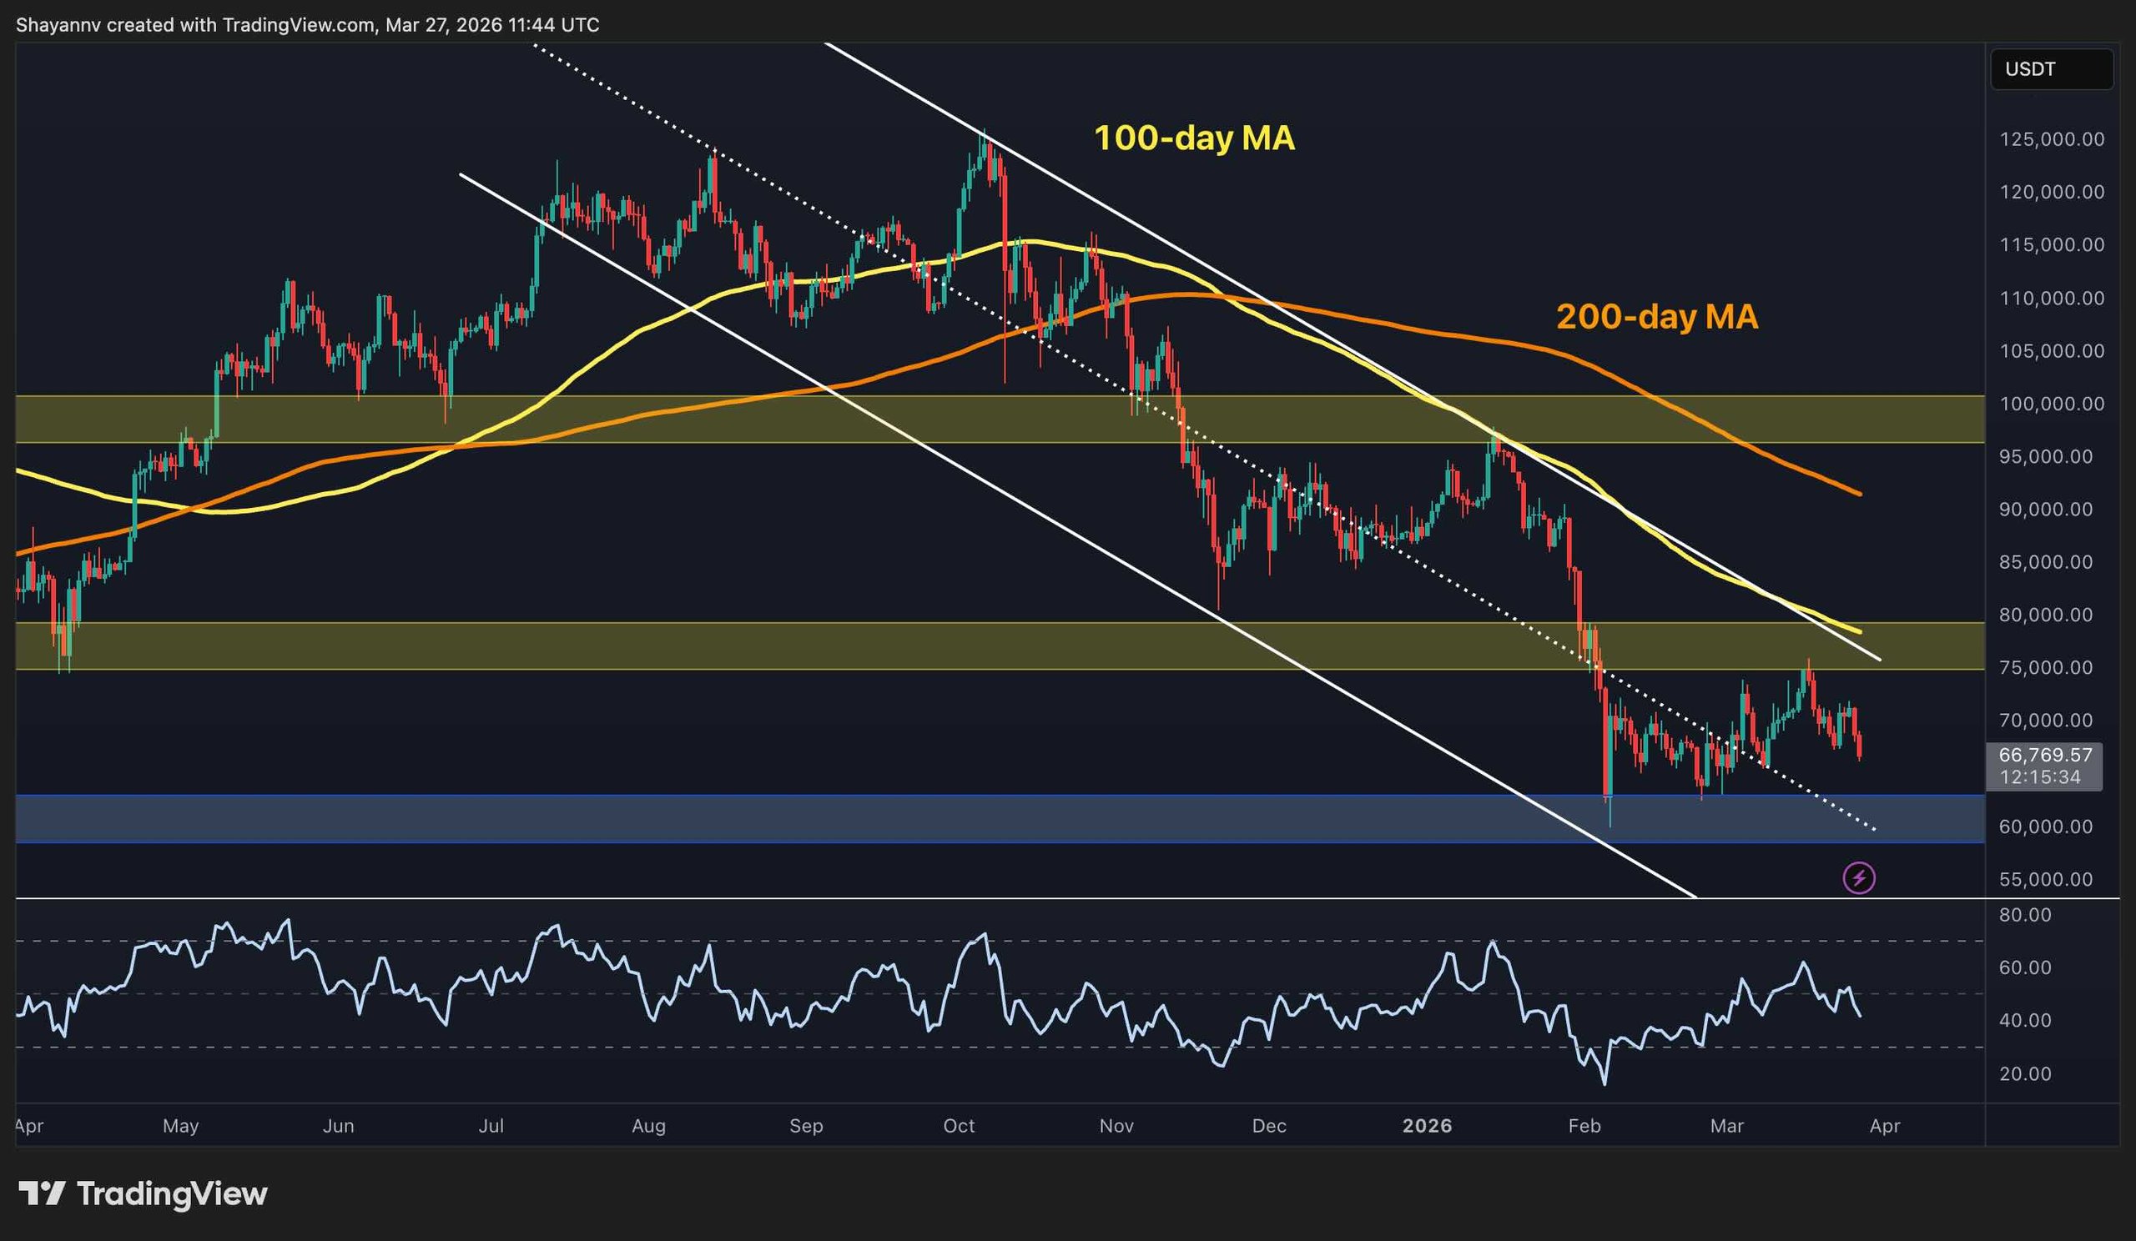This screenshot has height=1241, width=2136.
Task: Click the 100-day MA text label
Action: point(1195,138)
